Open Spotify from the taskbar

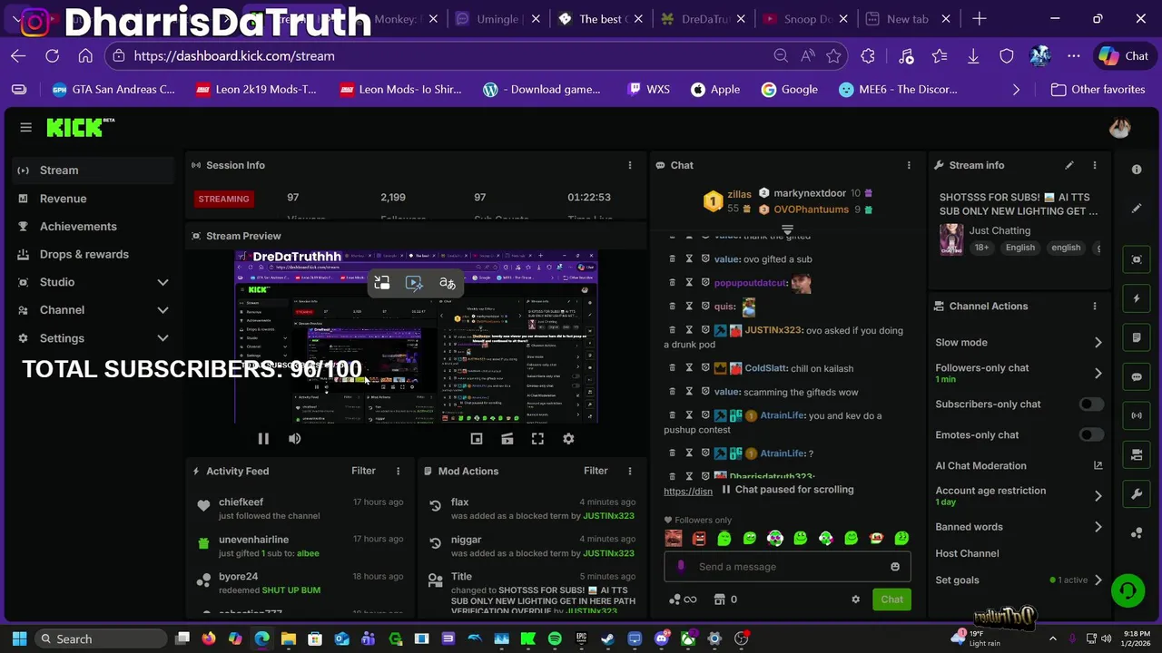click(x=555, y=639)
